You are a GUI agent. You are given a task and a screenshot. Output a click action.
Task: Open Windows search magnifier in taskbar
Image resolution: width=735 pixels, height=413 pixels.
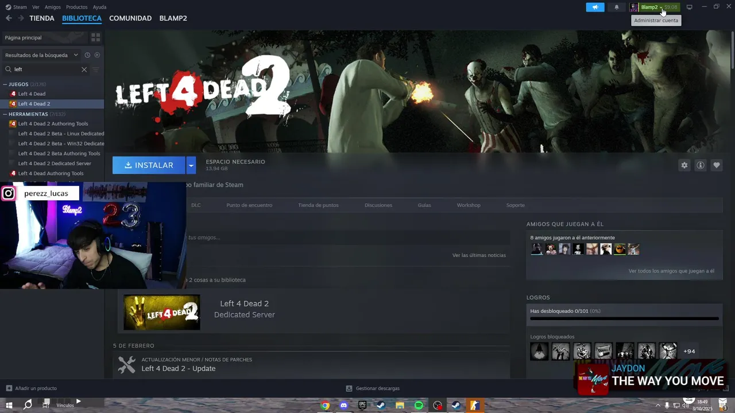click(x=28, y=405)
